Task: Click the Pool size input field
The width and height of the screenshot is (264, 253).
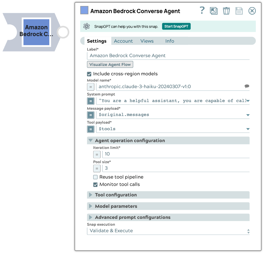Action: pos(176,168)
